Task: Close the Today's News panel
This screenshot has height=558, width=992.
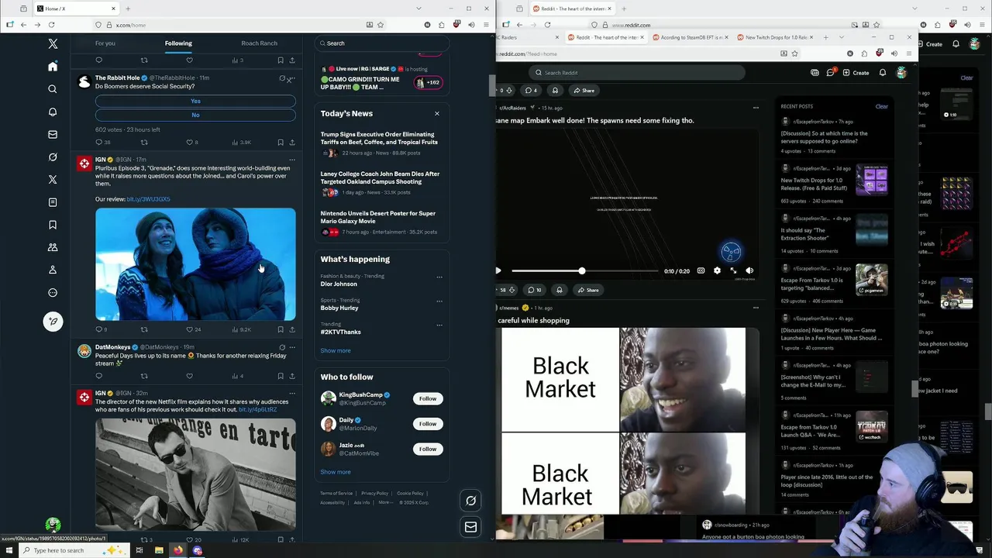Action: (437, 114)
